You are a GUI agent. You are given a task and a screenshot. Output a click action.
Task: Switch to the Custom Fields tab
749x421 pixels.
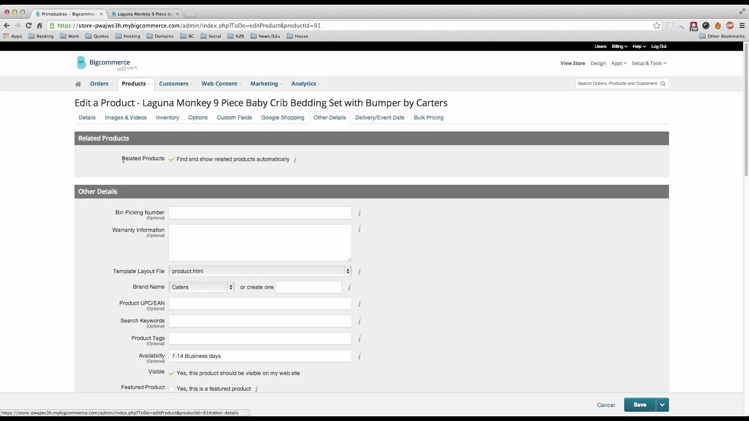click(x=234, y=118)
